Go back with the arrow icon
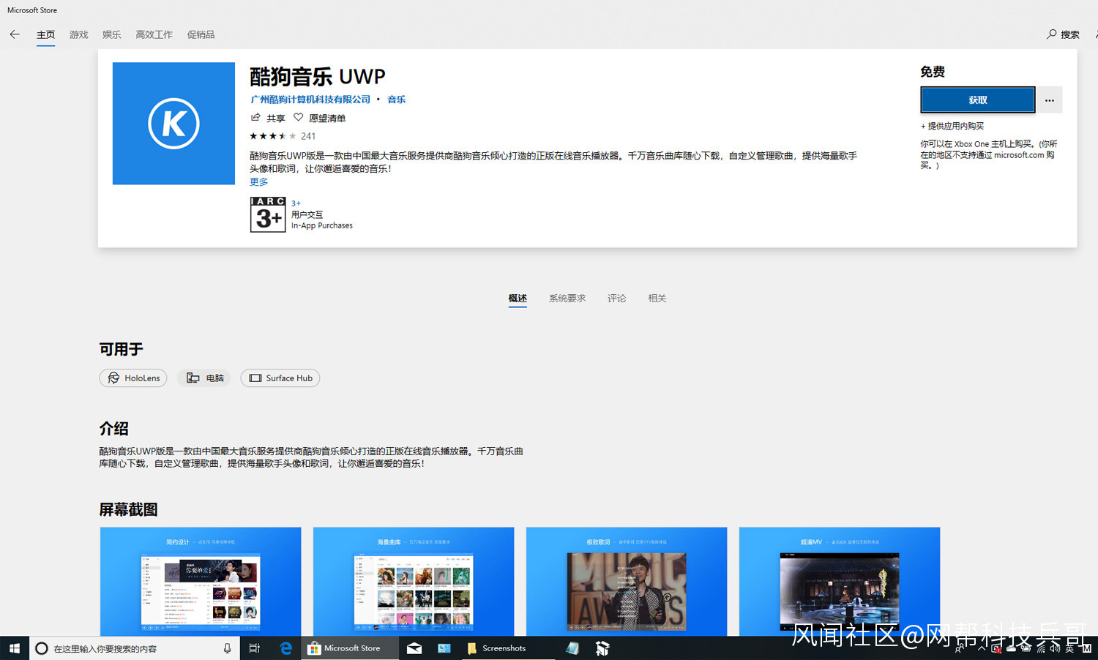Viewport: 1098px width, 660px height. 15,34
